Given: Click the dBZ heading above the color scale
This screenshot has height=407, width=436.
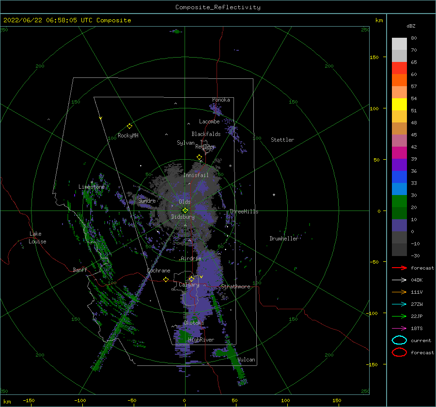Looking at the screenshot, I should (x=411, y=26).
